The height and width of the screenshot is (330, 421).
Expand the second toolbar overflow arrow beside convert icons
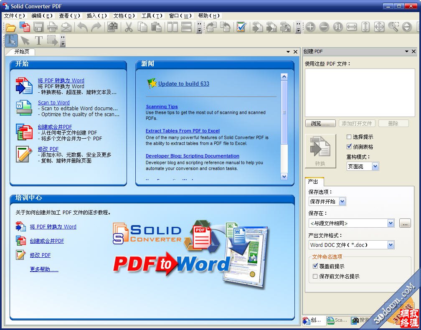point(299,27)
